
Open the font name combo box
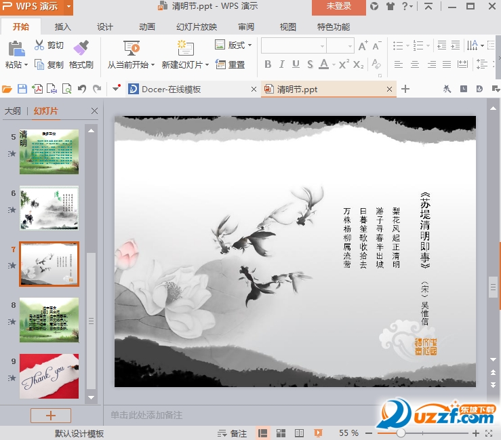294,45
